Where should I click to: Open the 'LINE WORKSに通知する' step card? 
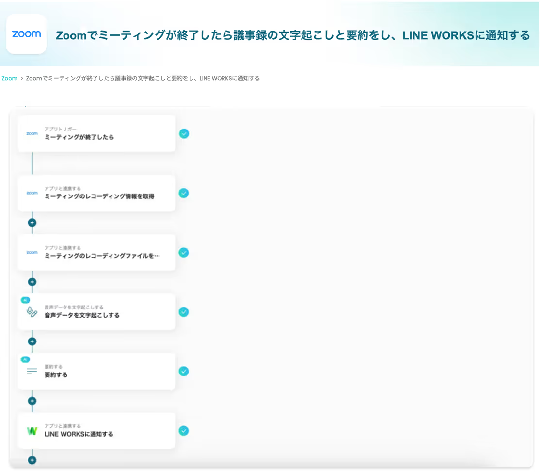tap(96, 431)
